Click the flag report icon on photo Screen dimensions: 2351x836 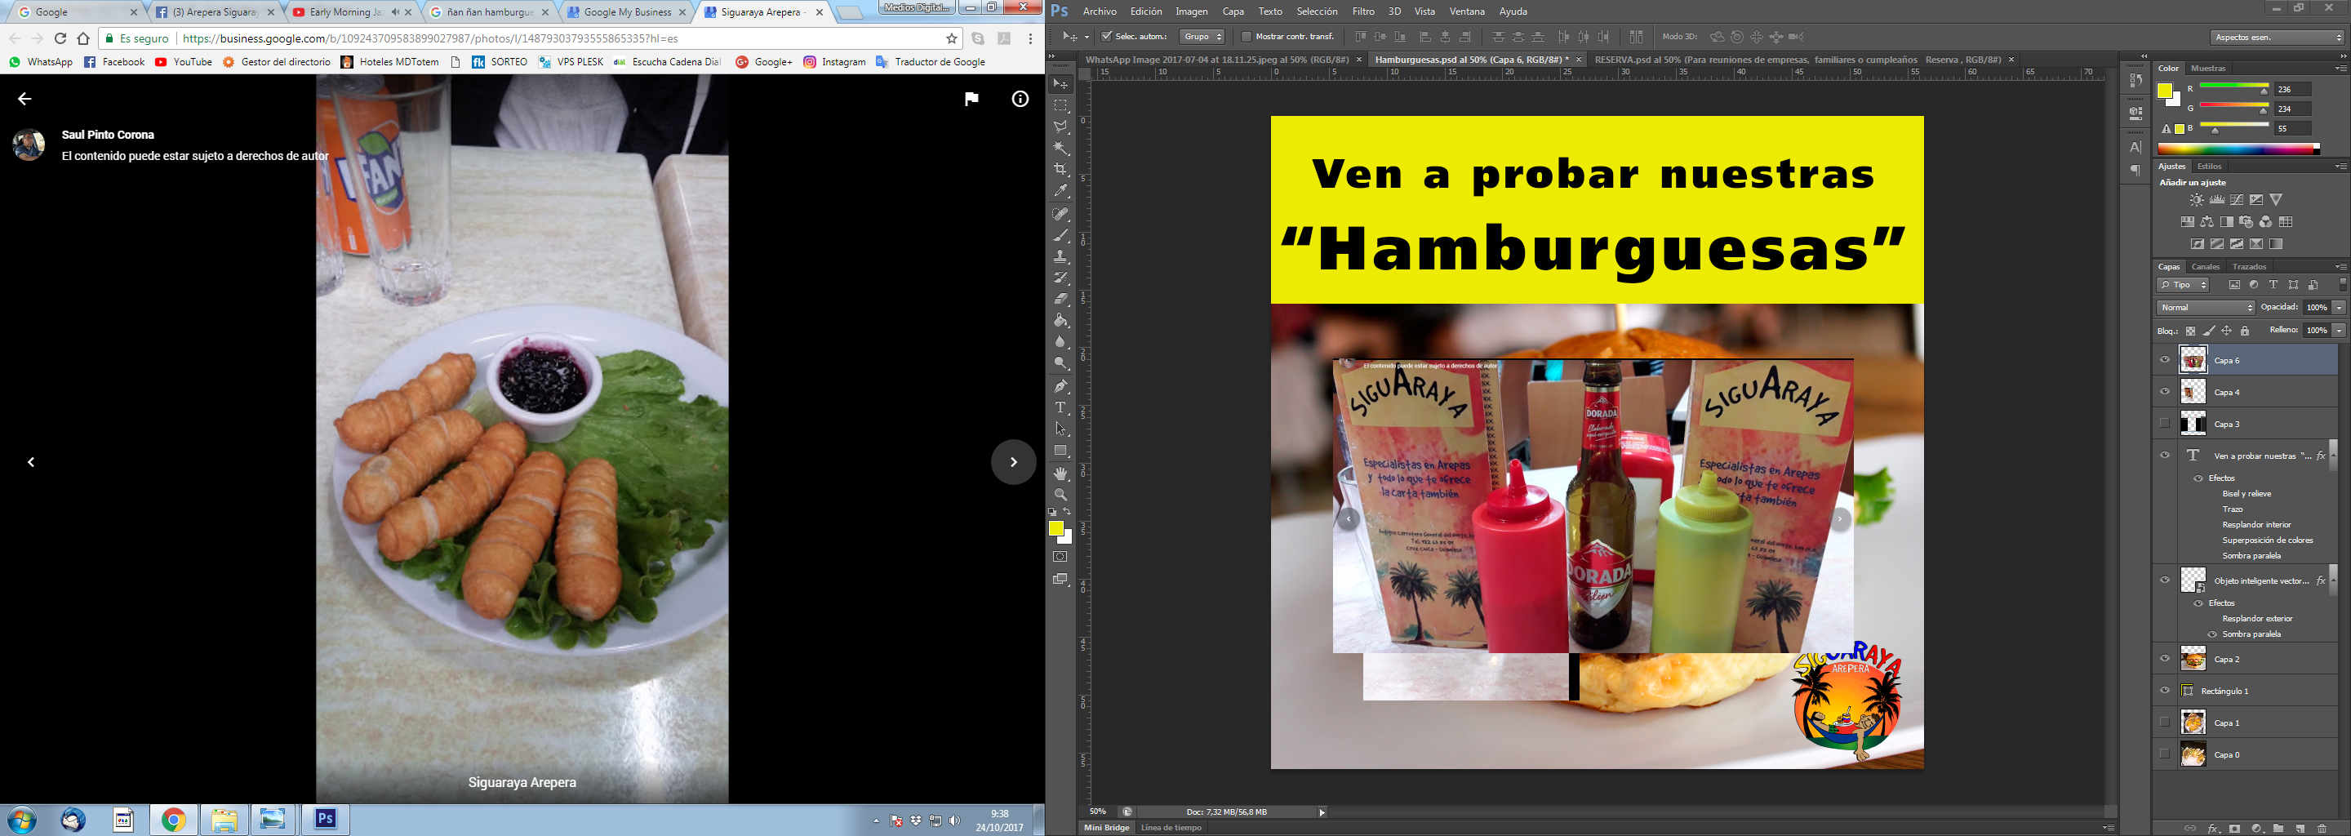[x=971, y=100]
